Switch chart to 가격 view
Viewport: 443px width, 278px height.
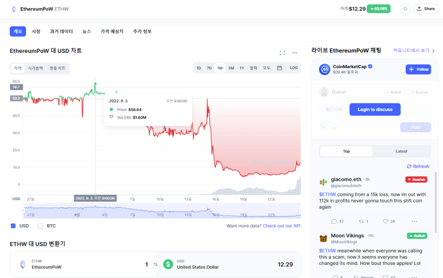point(18,68)
